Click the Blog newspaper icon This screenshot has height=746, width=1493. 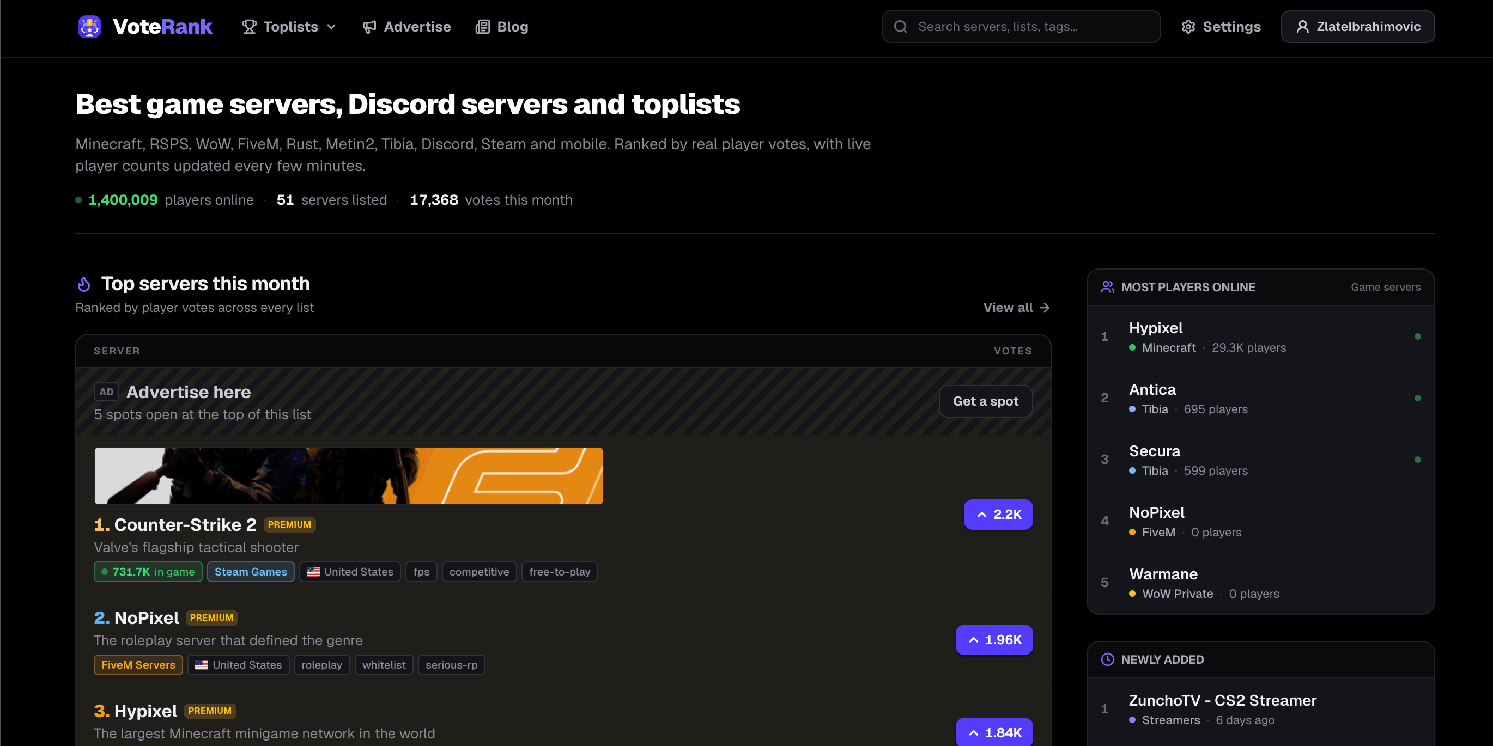pyautogui.click(x=482, y=27)
